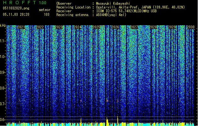Click observer name Masayuki Kobayashi
Viewport: 198px width, 126px height.
113,3
